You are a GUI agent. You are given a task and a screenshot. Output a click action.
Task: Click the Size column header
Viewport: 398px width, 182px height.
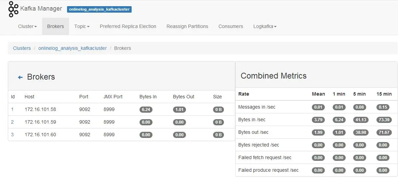pos(217,97)
